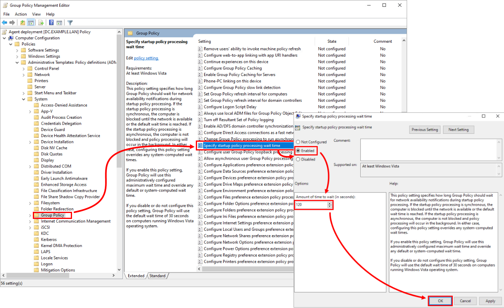Click the up one level icon
This screenshot has height=308, width=504.
coord(23,23)
